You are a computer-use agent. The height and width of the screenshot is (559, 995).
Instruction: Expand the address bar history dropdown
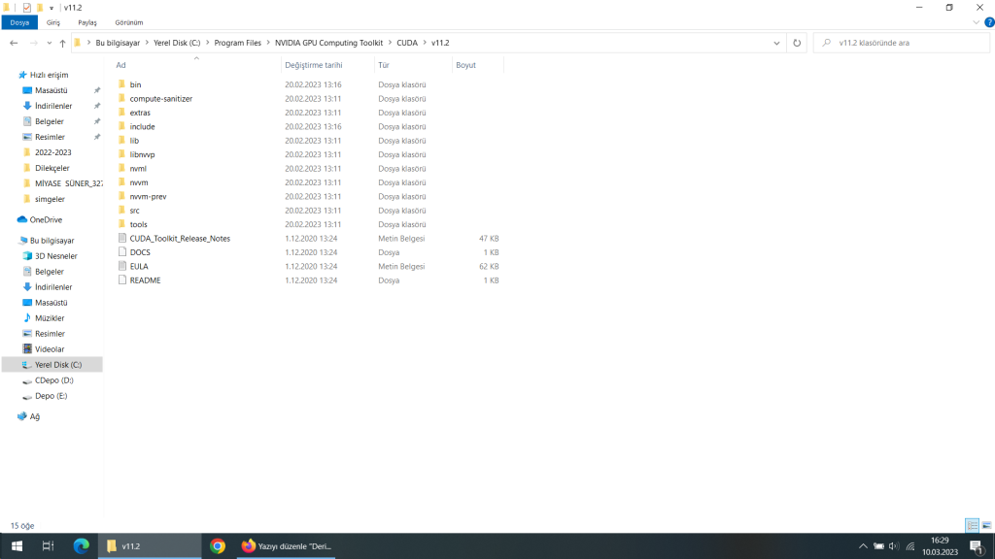coord(776,43)
